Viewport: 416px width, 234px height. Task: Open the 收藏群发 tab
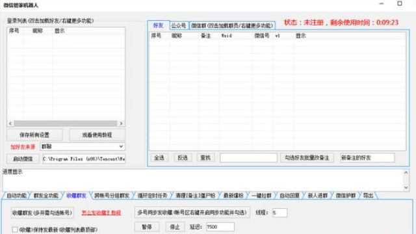click(x=76, y=196)
